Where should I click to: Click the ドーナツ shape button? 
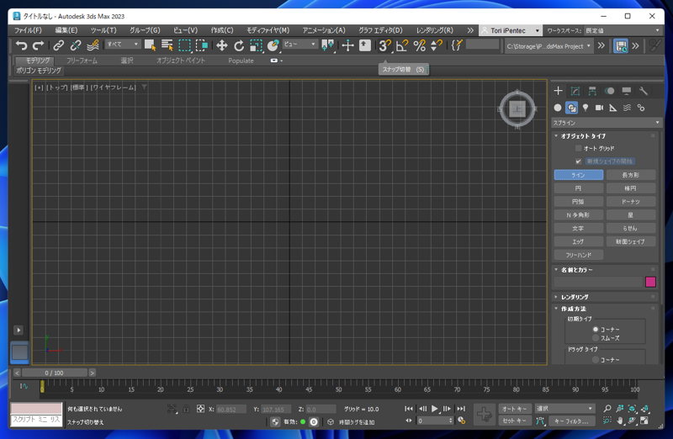pos(630,202)
